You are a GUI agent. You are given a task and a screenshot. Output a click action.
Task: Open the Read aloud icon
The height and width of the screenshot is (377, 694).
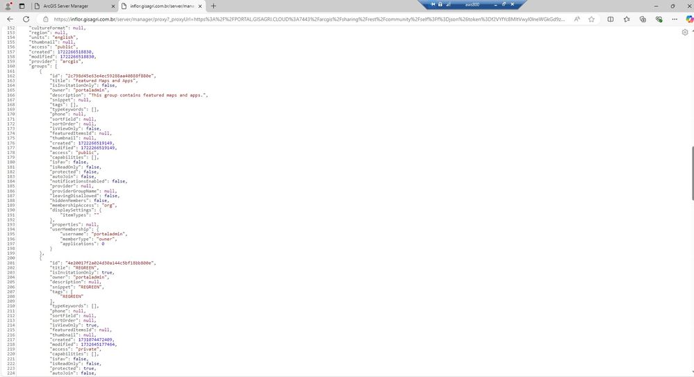(577, 19)
